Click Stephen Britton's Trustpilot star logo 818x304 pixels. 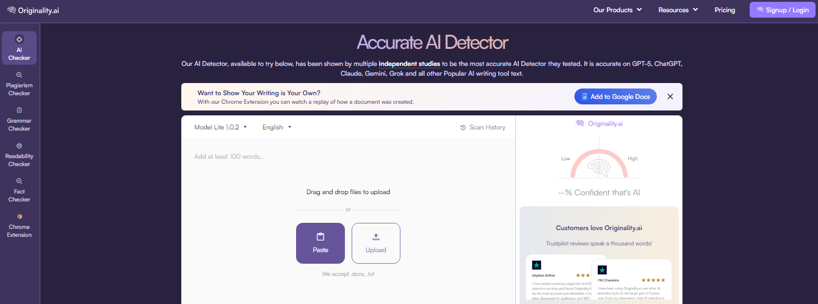(537, 265)
